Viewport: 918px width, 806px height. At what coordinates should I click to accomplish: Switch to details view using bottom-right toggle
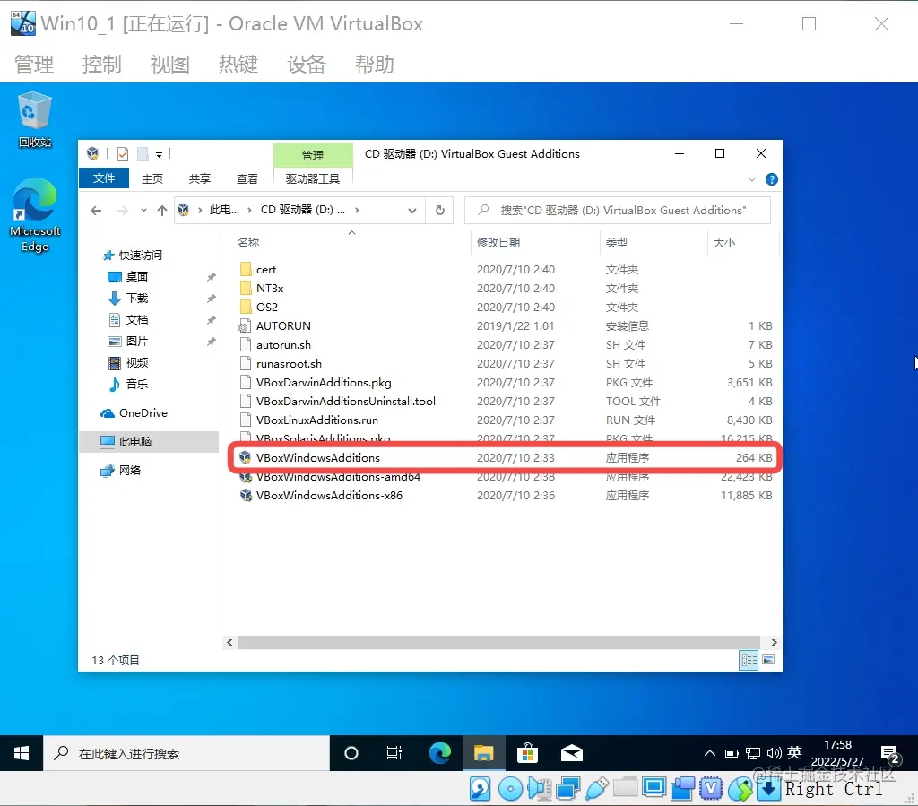[749, 660]
